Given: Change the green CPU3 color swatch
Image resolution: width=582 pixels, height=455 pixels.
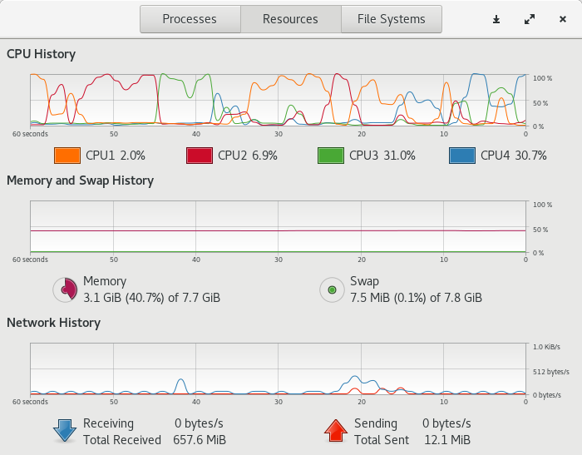Looking at the screenshot, I should click(331, 156).
